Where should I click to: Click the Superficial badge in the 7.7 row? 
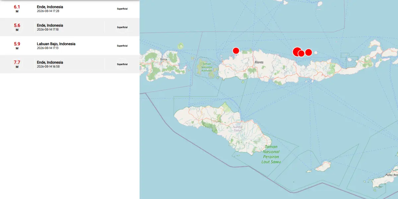coord(122,64)
